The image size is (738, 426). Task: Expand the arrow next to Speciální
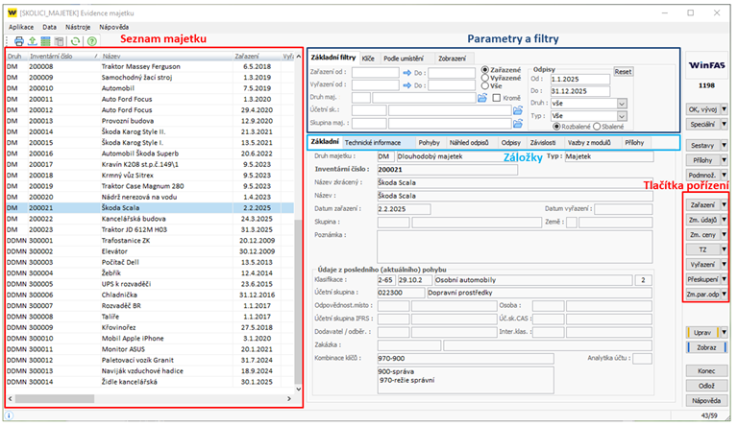724,124
